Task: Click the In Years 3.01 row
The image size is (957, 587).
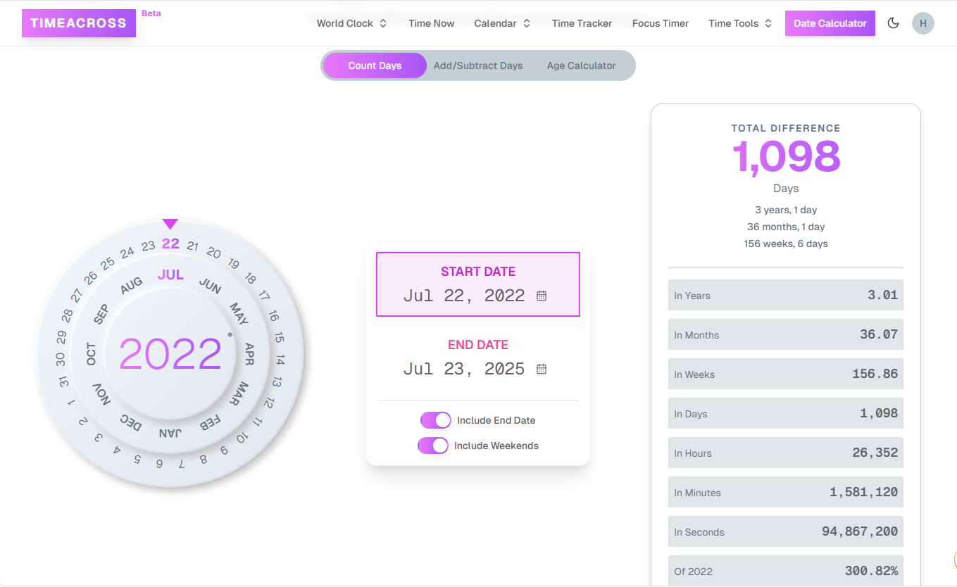Action: click(x=786, y=296)
